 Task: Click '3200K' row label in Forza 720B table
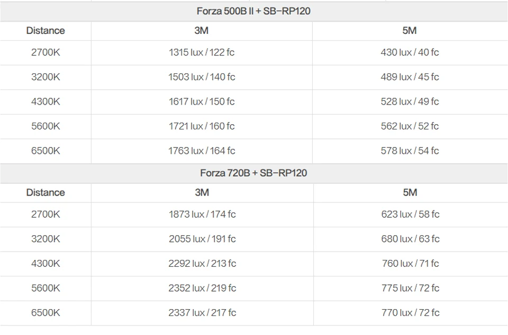46,239
